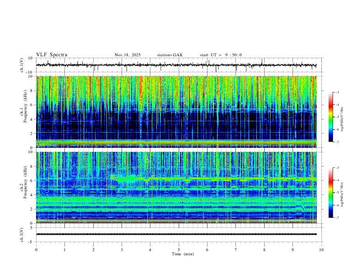Click time axis tick label "3"
362x280 pixels.
[122, 250]
